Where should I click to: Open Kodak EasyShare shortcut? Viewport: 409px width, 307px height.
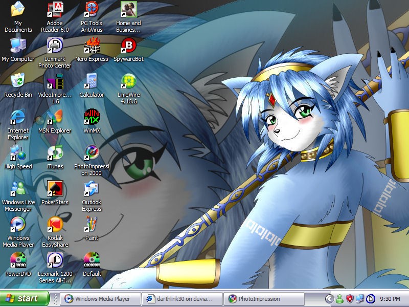(55, 224)
